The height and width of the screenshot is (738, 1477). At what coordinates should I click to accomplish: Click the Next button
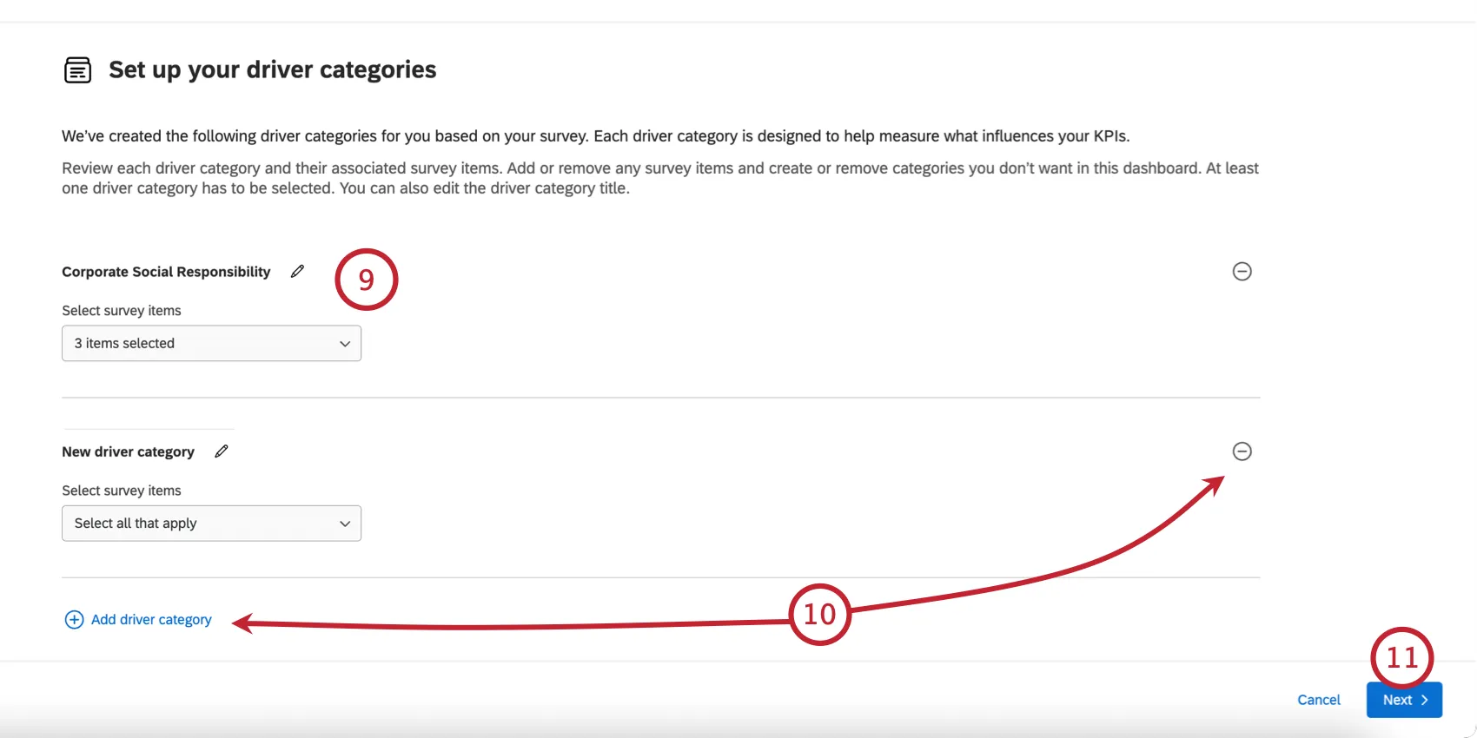point(1404,700)
